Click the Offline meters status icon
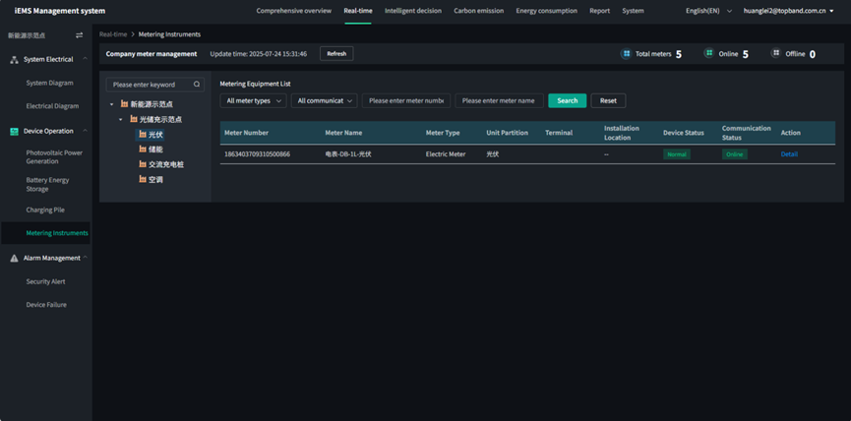 (x=776, y=54)
